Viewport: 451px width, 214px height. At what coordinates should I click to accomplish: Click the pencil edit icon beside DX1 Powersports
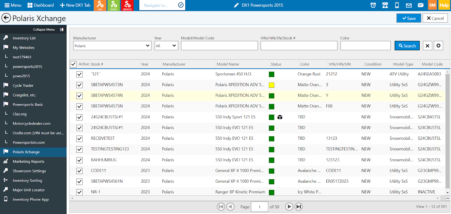coord(236,5)
